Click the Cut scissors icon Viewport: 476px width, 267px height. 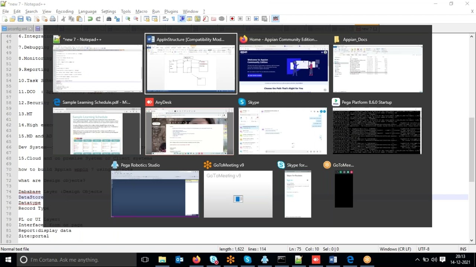tap(63, 19)
